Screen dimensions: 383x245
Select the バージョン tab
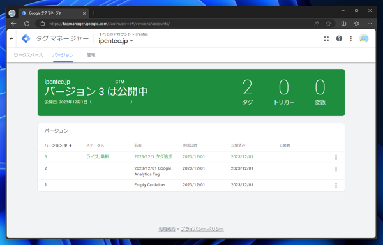pos(63,55)
